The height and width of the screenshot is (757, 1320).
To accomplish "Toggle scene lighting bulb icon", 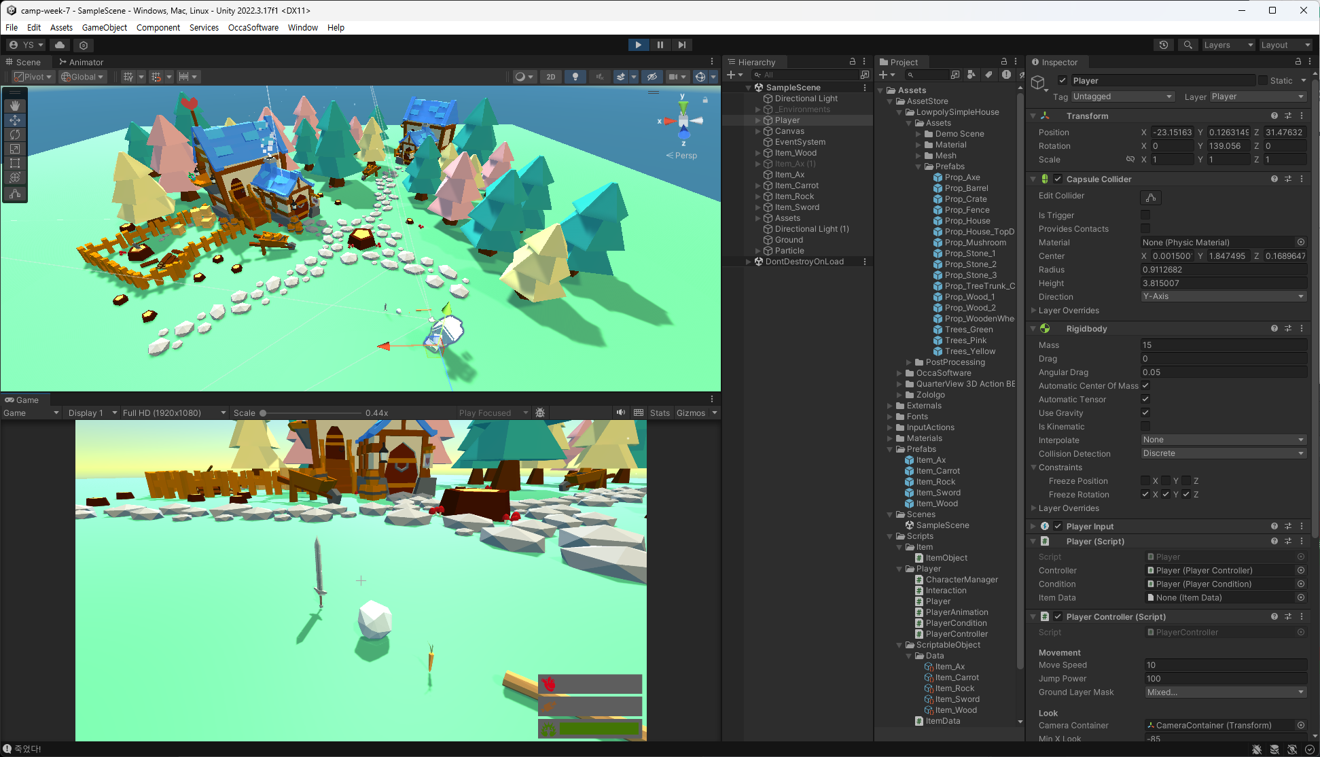I will coord(575,77).
